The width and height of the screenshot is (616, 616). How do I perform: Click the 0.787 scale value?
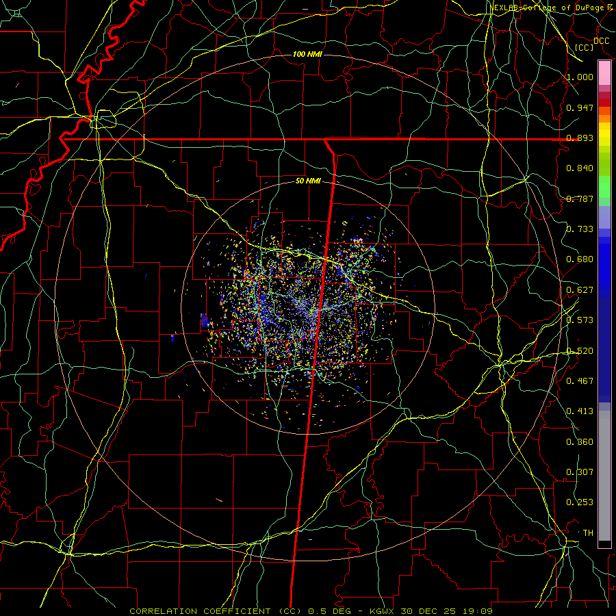click(x=580, y=198)
